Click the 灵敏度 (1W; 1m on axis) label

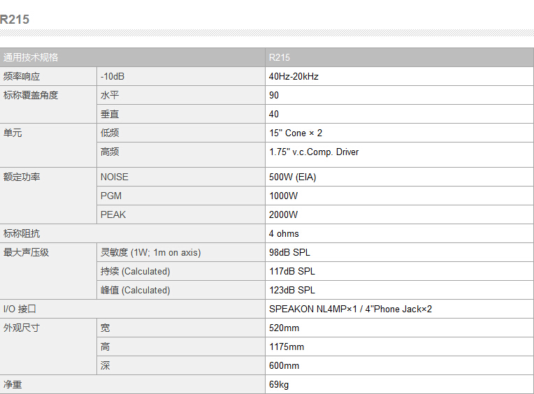[x=150, y=252]
